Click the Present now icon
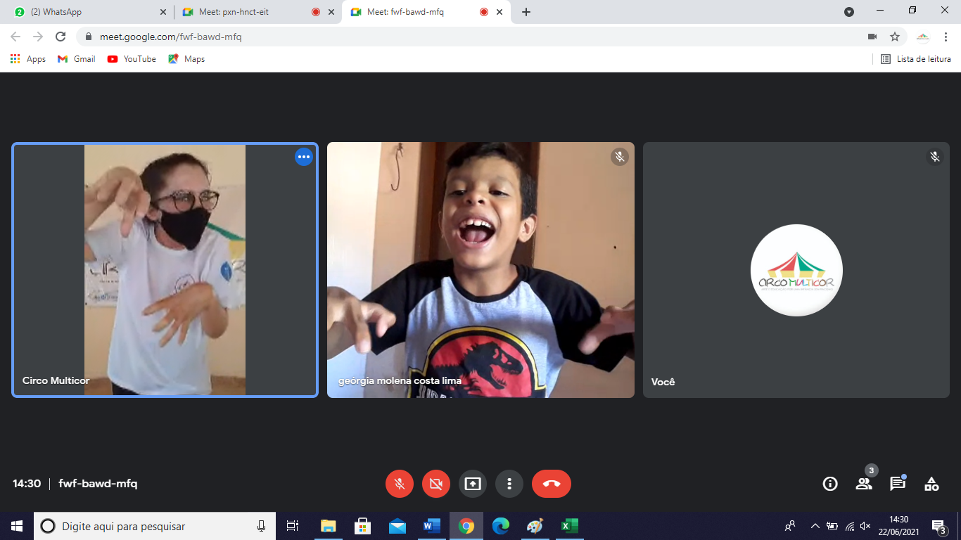The height and width of the screenshot is (540, 961). pos(473,484)
